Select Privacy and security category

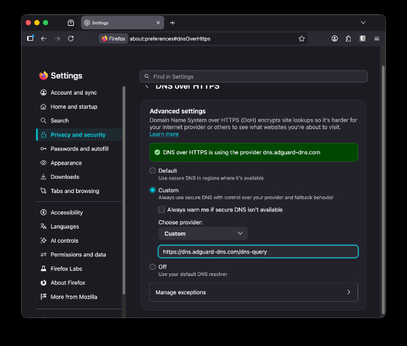79,135
